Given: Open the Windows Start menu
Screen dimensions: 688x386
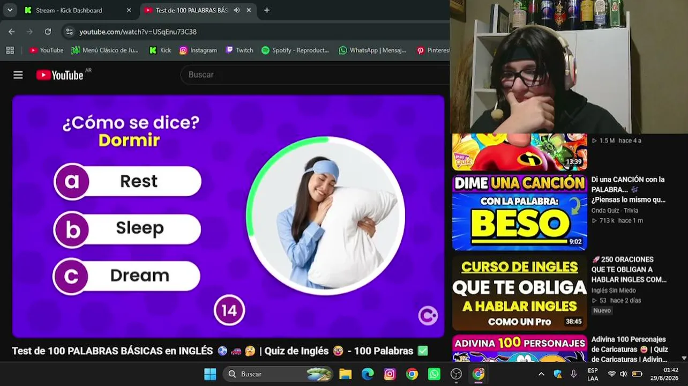Looking at the screenshot, I should [x=210, y=374].
